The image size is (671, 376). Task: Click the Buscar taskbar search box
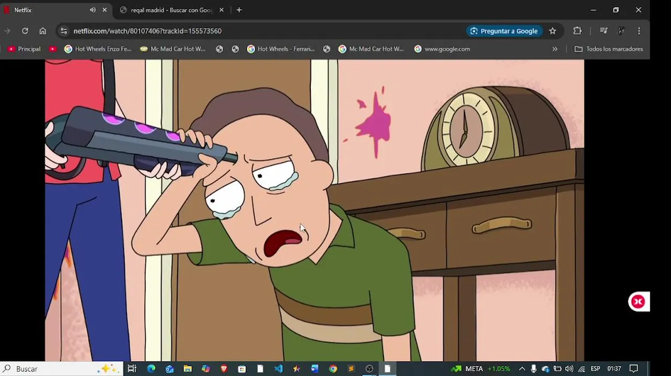(x=62, y=369)
